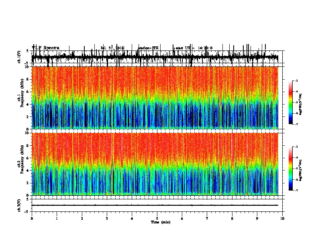Click the 'ch.3(V)' axis label
Viewport: 318px width, 245px height.
19,205
